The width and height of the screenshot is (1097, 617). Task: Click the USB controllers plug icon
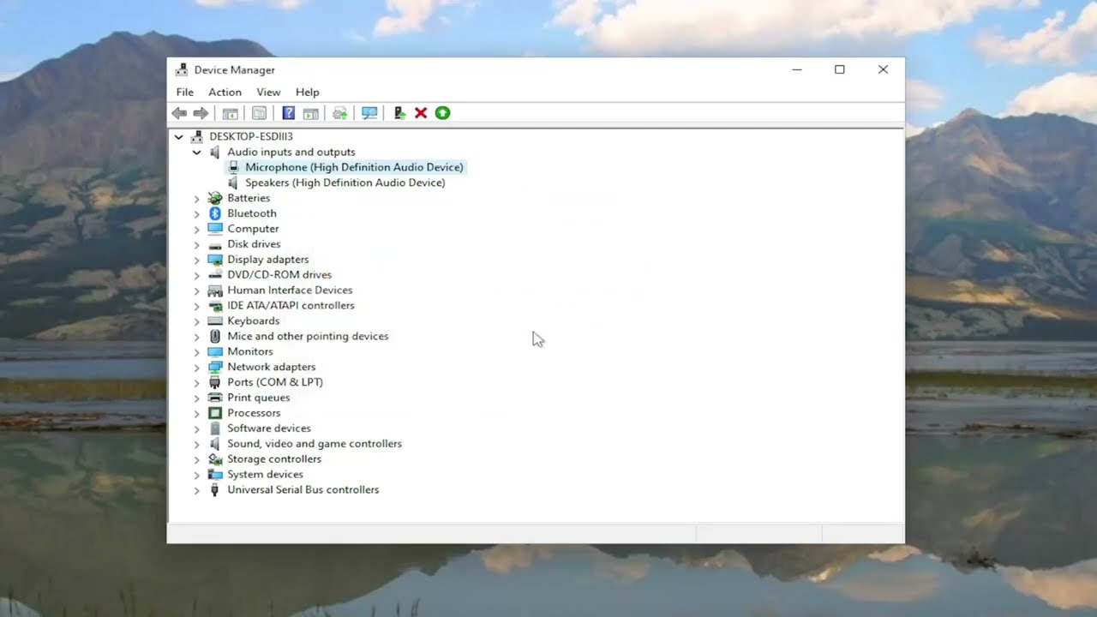[x=215, y=490]
